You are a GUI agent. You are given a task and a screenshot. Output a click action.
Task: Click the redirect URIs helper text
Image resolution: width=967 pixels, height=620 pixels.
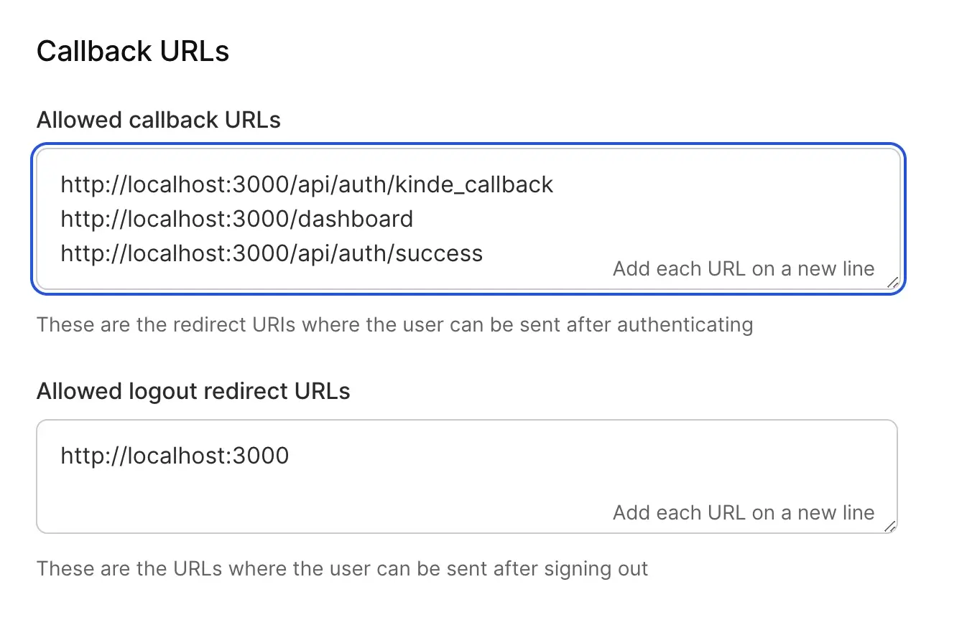(x=394, y=325)
